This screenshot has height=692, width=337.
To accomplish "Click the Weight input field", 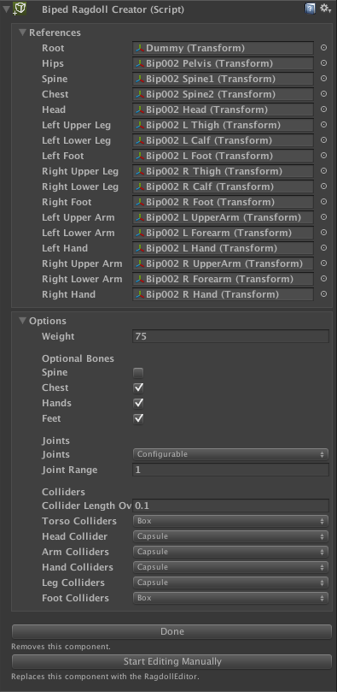I will click(230, 336).
